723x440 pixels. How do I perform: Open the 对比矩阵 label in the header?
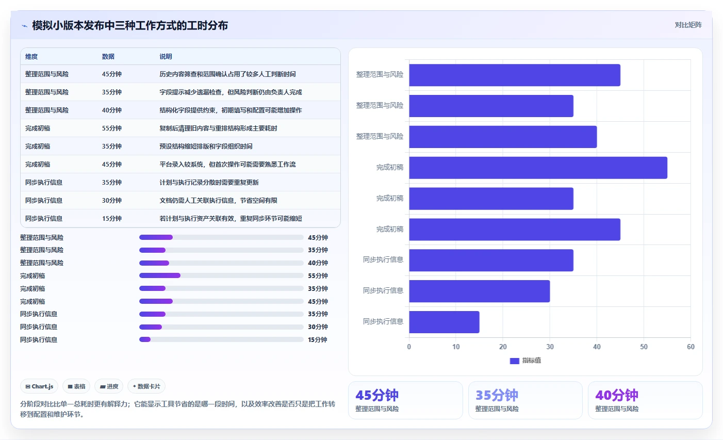[688, 25]
